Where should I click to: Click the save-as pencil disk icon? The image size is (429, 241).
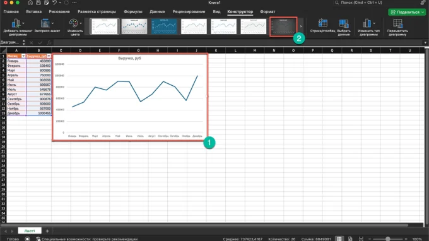coord(47,3)
